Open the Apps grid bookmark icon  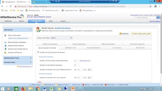(2, 10)
